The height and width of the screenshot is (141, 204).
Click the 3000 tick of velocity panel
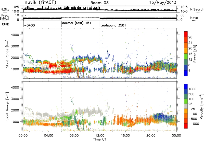point(15,99)
